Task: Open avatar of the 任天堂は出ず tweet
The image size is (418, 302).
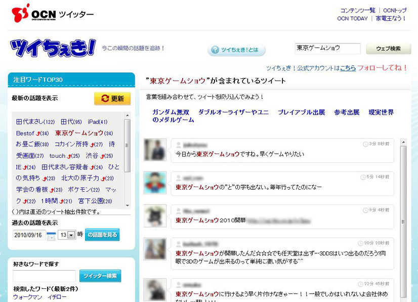Action: (155, 249)
